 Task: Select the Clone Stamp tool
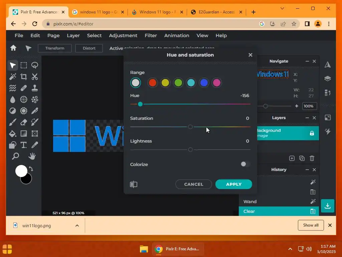35,88
